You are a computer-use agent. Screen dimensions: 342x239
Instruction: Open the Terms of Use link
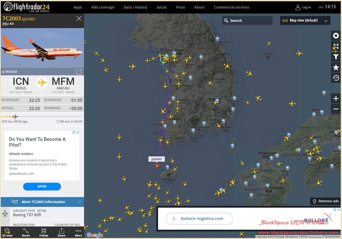click(332, 236)
